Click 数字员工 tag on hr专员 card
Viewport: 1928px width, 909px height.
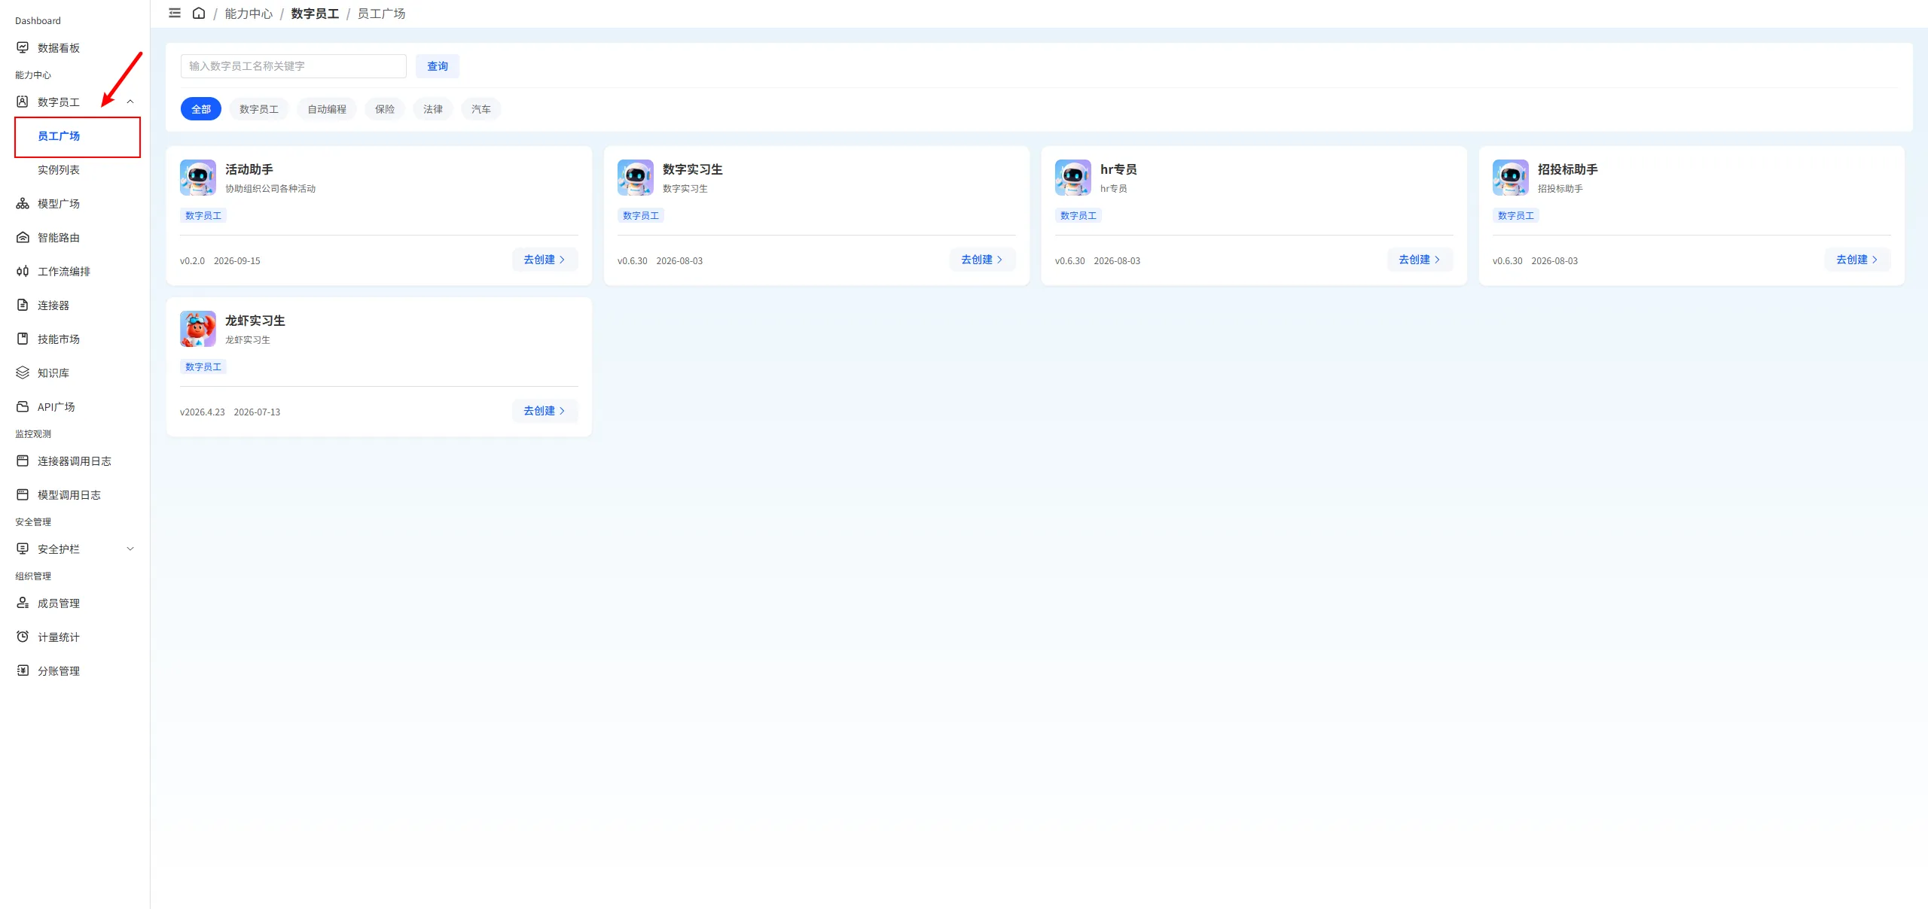click(x=1078, y=216)
